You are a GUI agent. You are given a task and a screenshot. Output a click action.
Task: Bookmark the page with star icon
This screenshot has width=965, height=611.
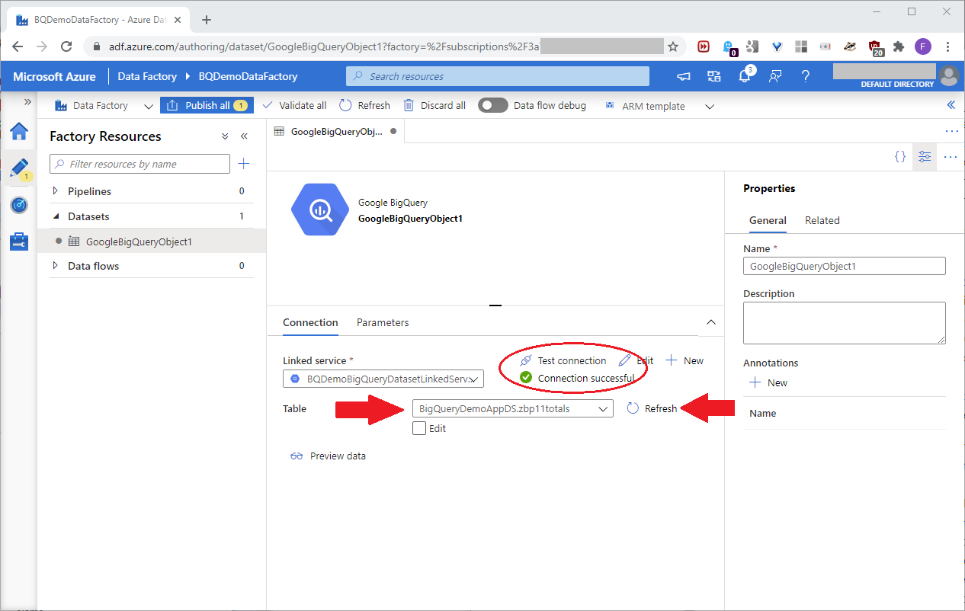673,46
